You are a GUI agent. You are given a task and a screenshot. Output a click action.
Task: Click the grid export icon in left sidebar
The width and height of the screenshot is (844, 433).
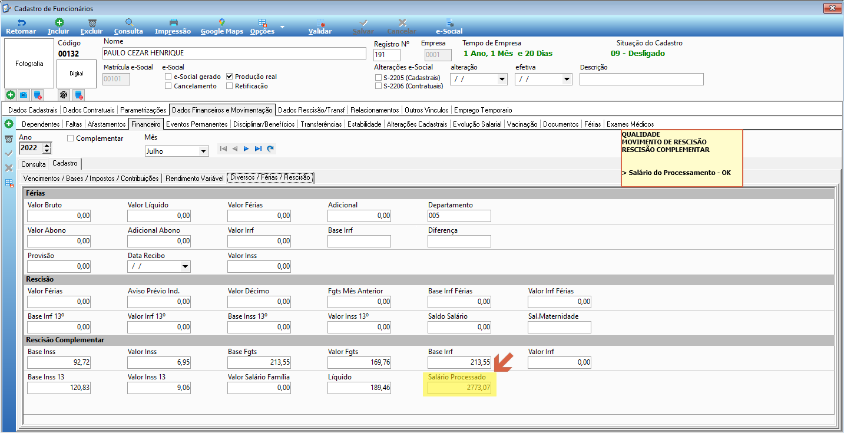[9, 183]
